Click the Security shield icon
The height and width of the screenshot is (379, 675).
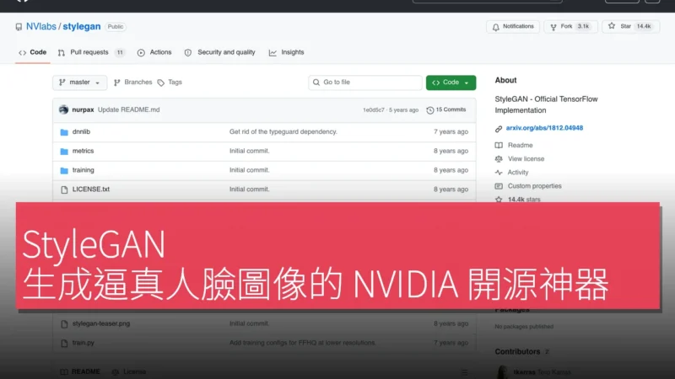188,53
